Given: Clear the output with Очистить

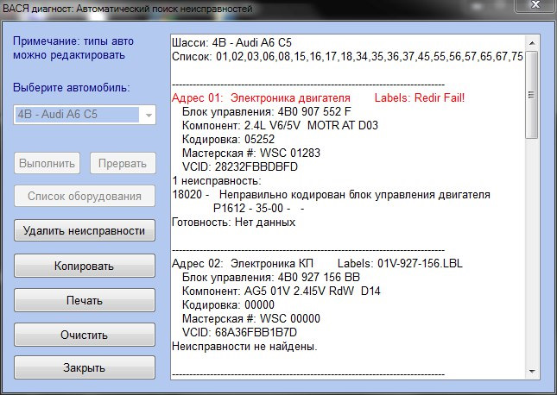Looking at the screenshot, I should pyautogui.click(x=85, y=335).
